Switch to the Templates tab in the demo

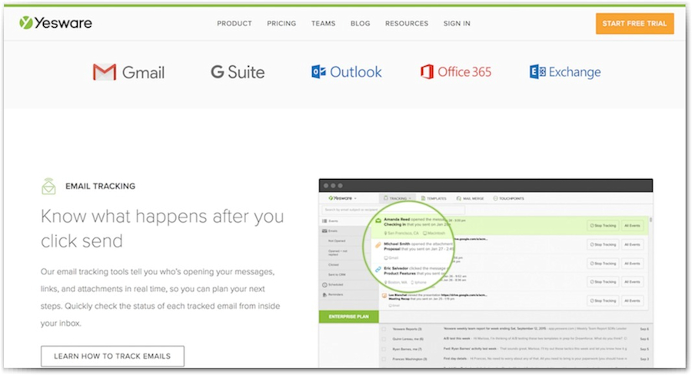[434, 198]
